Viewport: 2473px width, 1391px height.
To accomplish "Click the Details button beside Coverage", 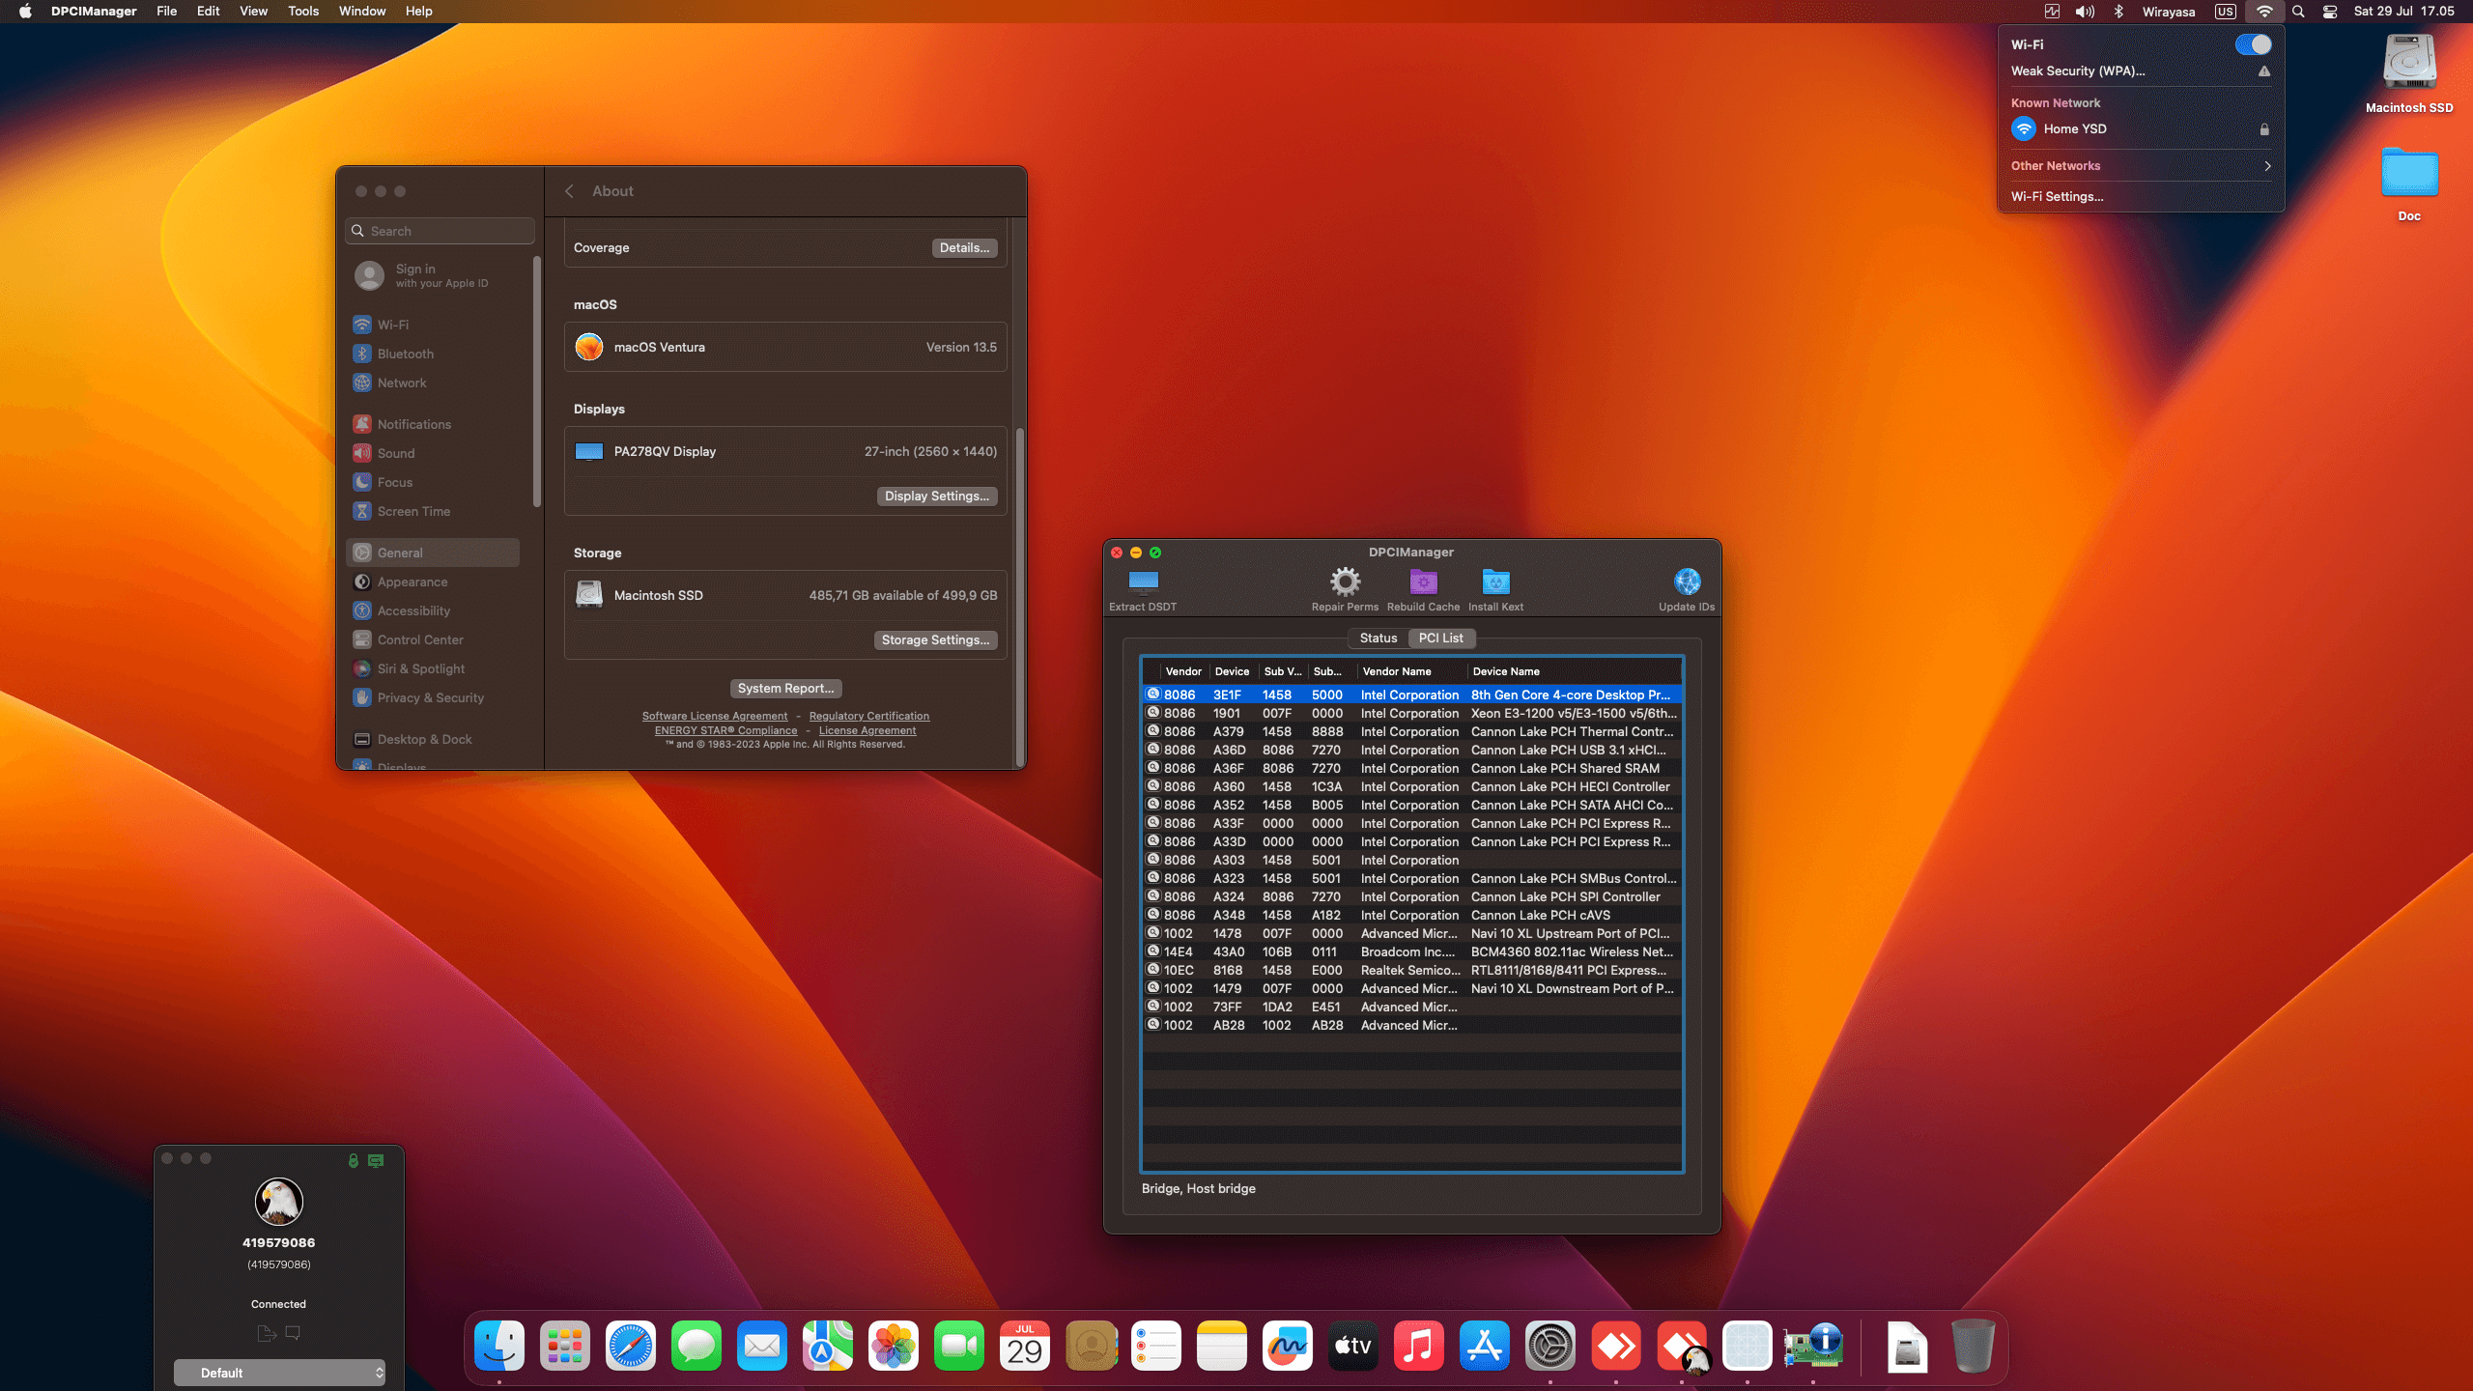I will (964, 247).
